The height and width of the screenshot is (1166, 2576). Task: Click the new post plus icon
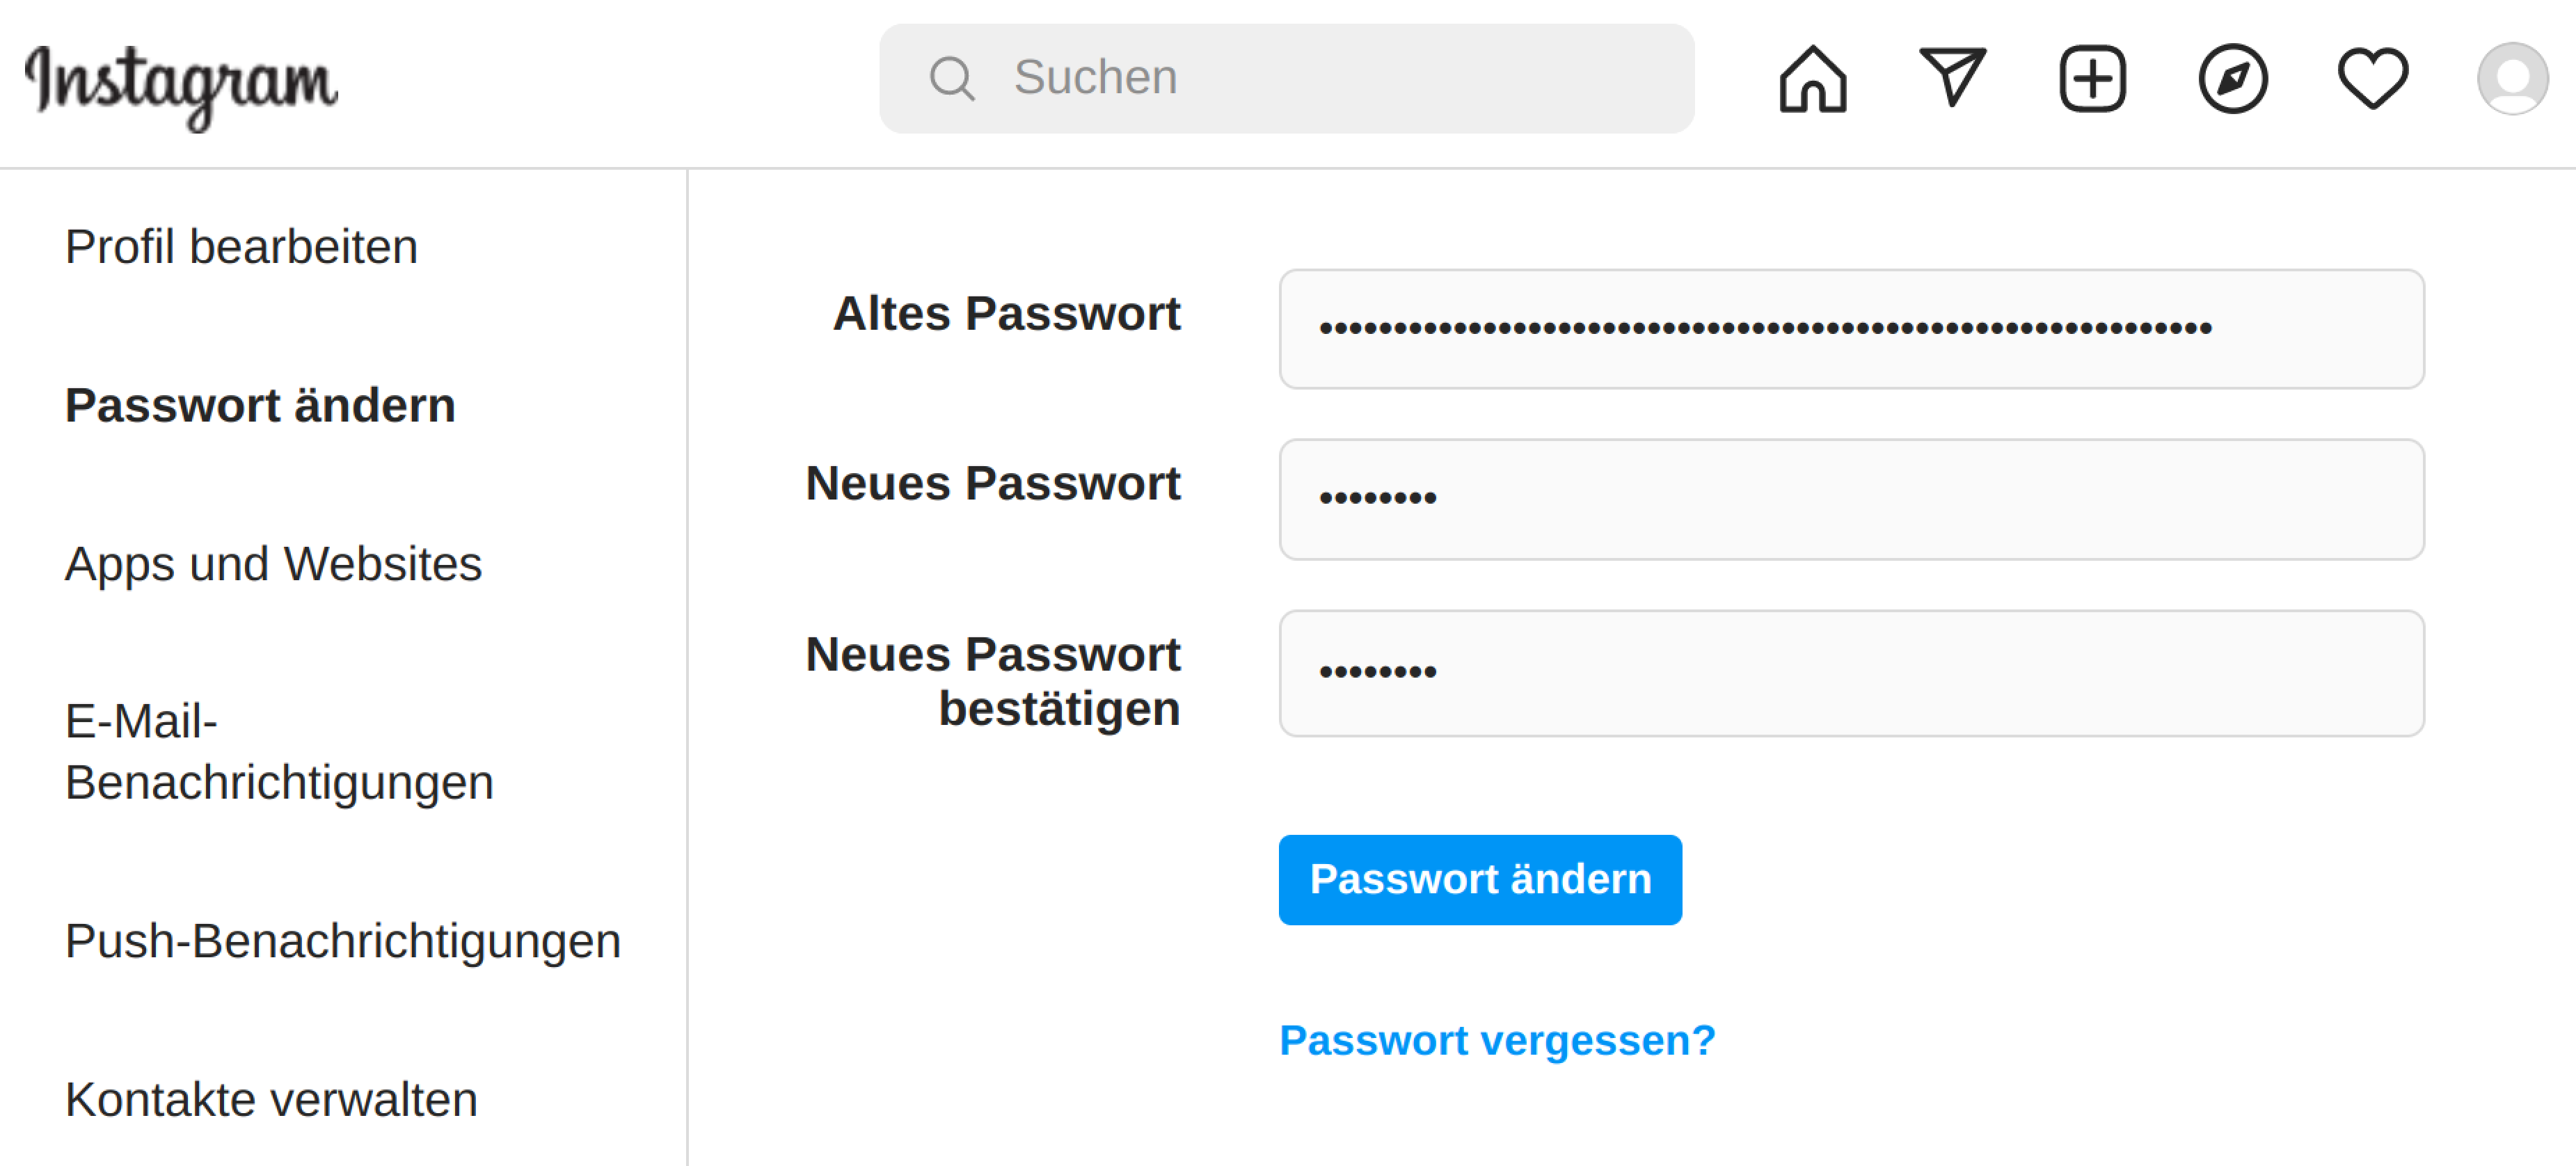coord(2092,79)
